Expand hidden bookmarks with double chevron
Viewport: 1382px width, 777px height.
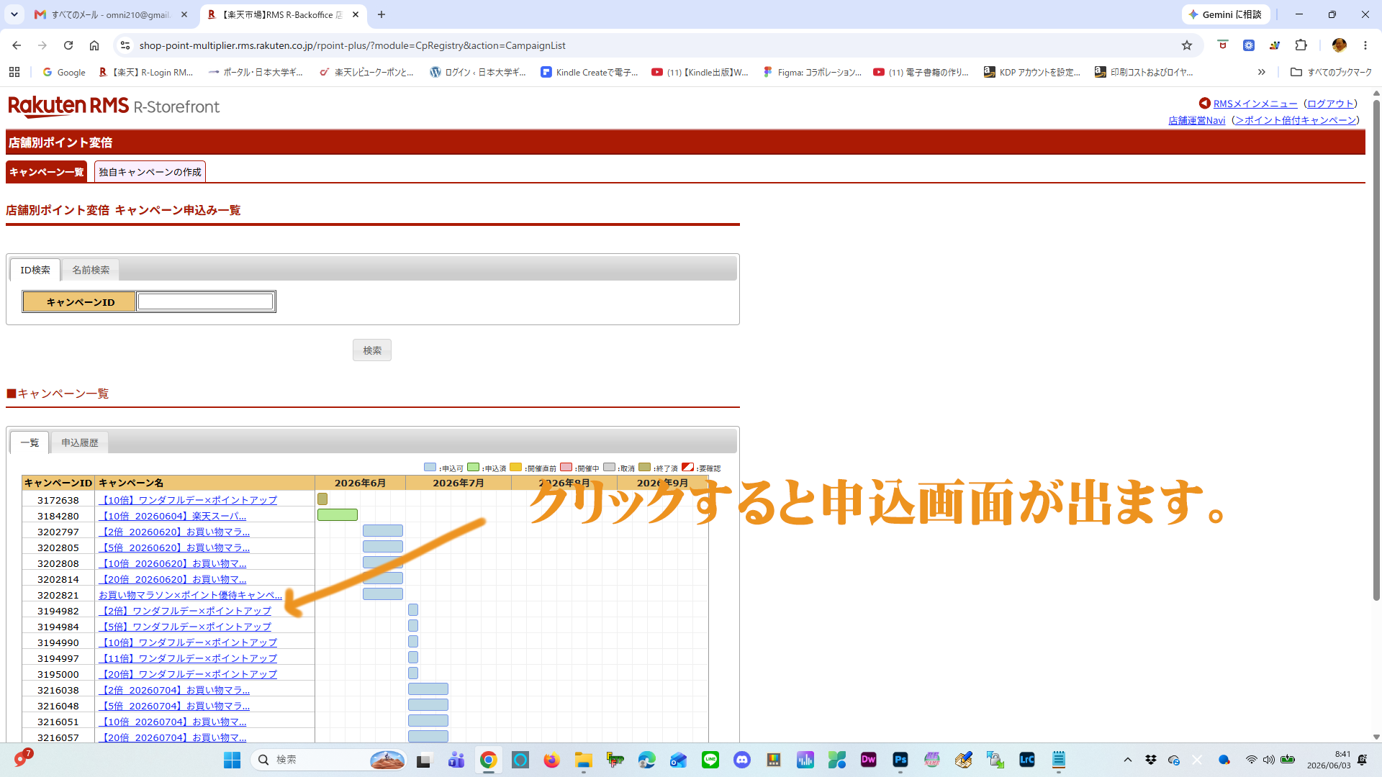click(1262, 72)
